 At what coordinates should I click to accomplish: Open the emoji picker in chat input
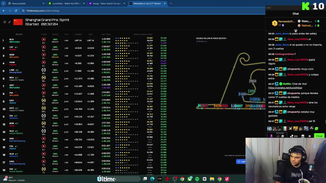[282, 136]
